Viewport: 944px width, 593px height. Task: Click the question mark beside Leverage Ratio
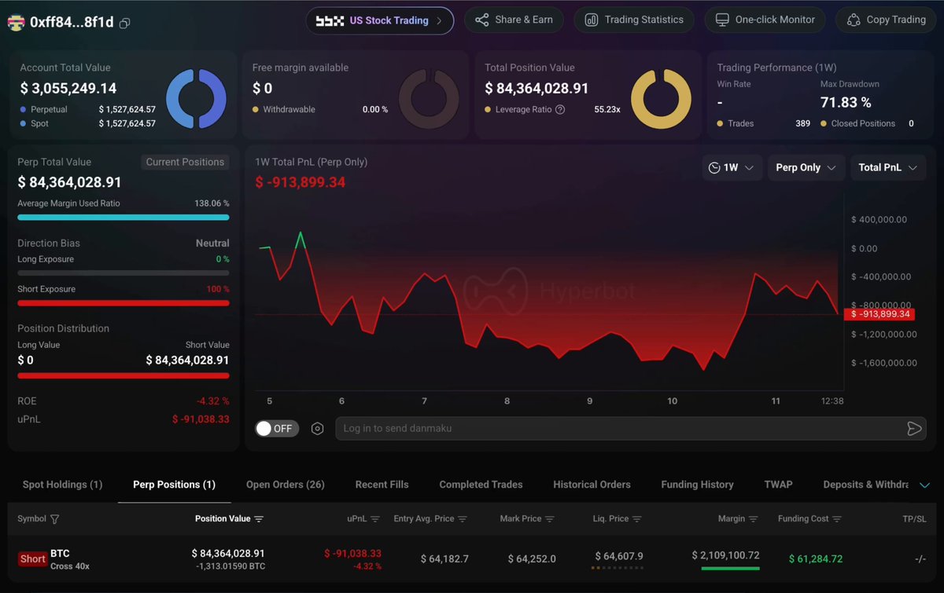[x=560, y=109]
